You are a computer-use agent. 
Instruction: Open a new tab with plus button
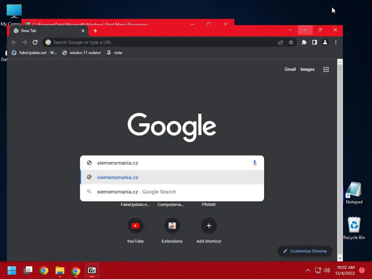96,31
